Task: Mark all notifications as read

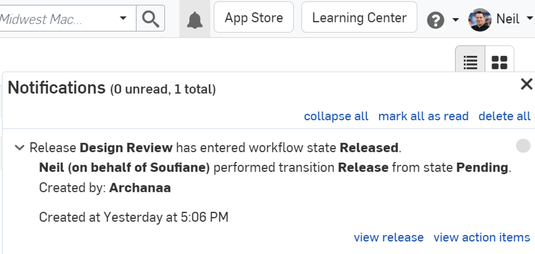Action: click(x=424, y=116)
